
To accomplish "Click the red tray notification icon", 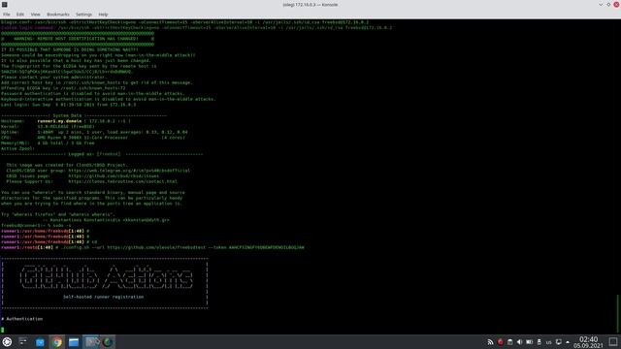I will [501, 342].
